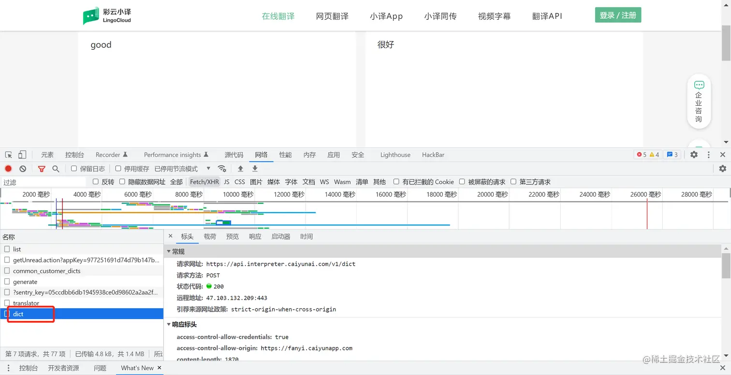Screen dimensions: 731x375
Task: Open the 企业咨询 chat widget
Action: pyautogui.click(x=699, y=101)
